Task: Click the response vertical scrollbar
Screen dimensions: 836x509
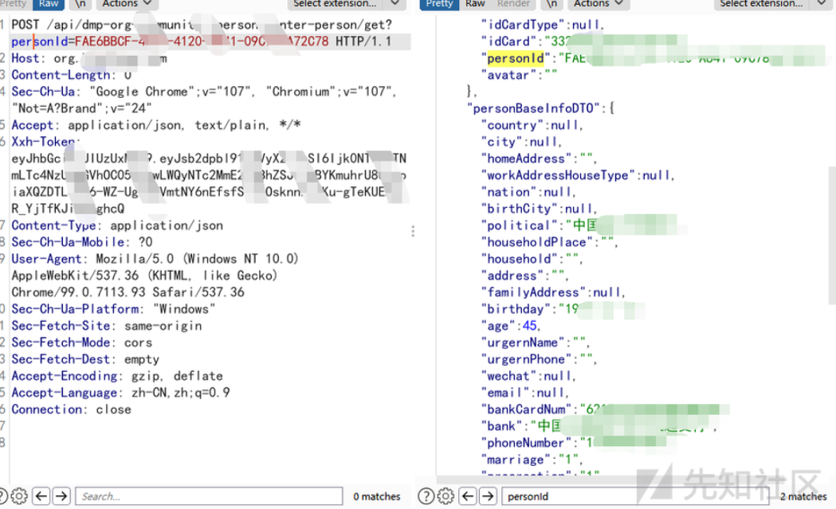Action: (x=832, y=234)
